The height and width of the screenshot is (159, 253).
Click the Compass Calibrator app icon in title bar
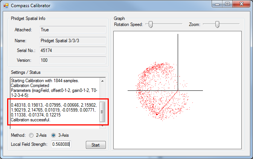[x=6, y=6]
